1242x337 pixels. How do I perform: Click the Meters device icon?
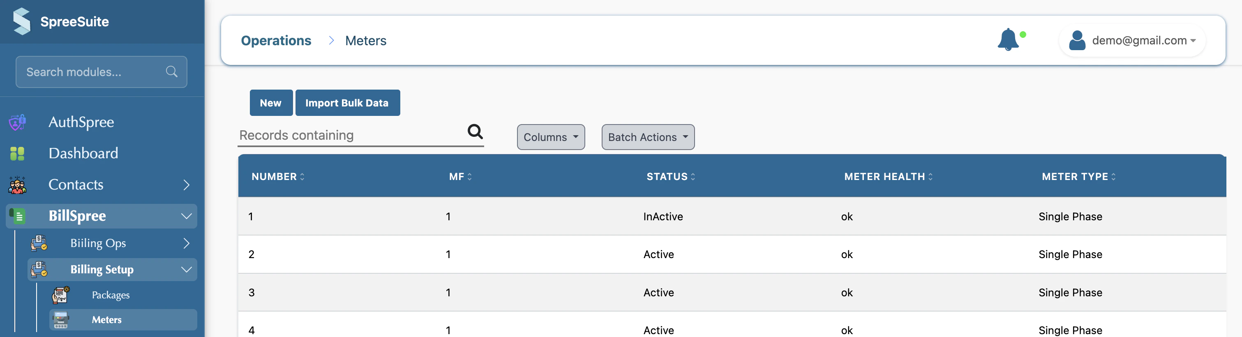(x=61, y=320)
